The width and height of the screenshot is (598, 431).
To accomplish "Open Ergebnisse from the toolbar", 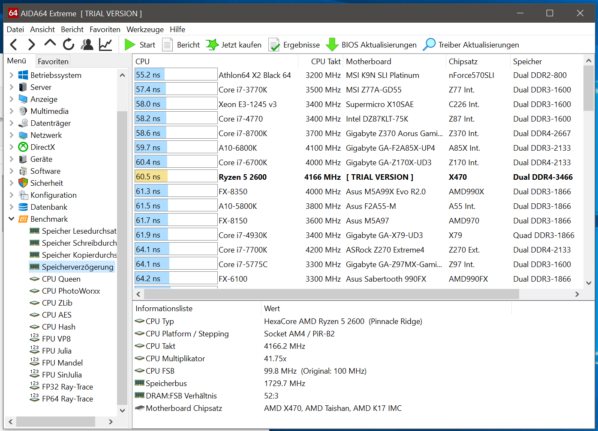I will point(294,45).
